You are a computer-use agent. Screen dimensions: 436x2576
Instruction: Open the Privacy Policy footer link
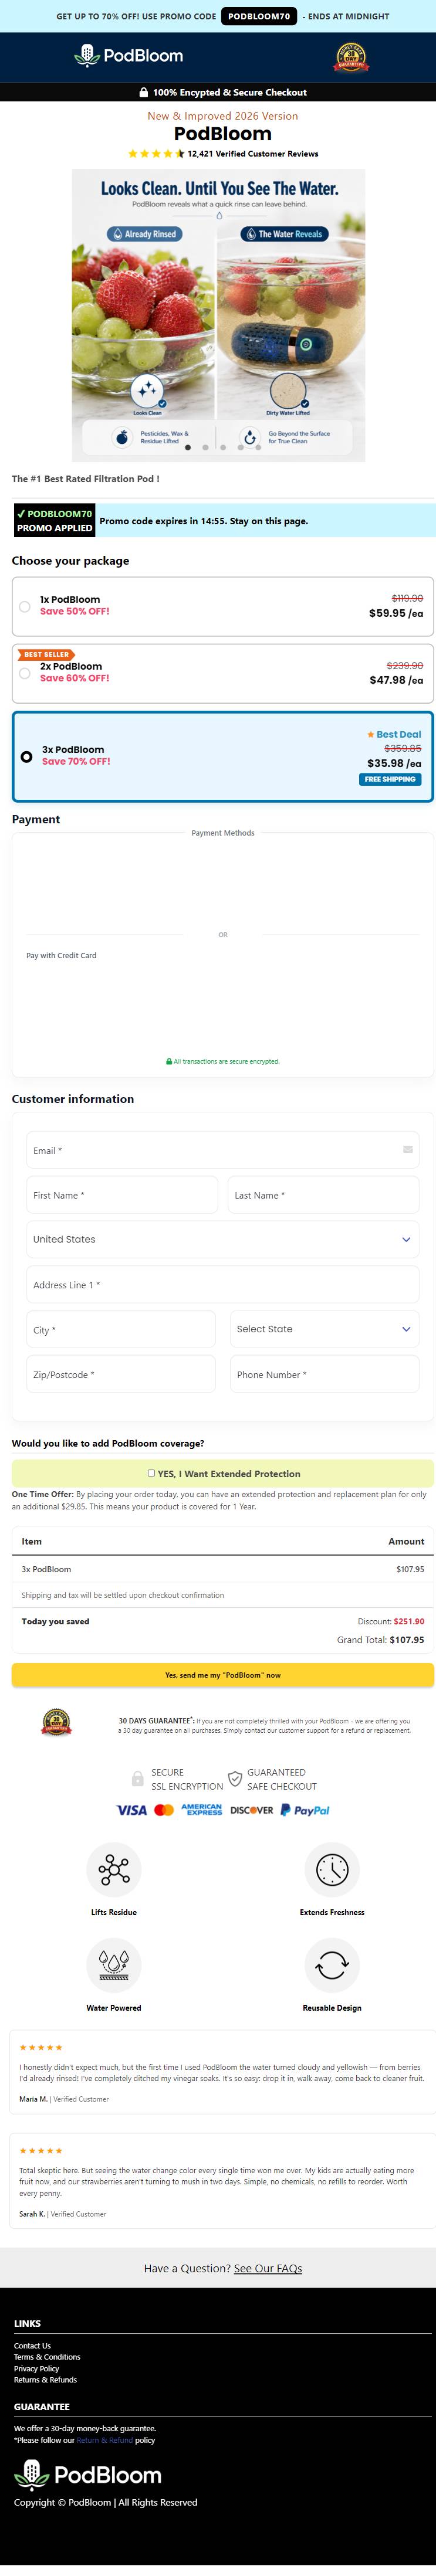pyautogui.click(x=36, y=2369)
